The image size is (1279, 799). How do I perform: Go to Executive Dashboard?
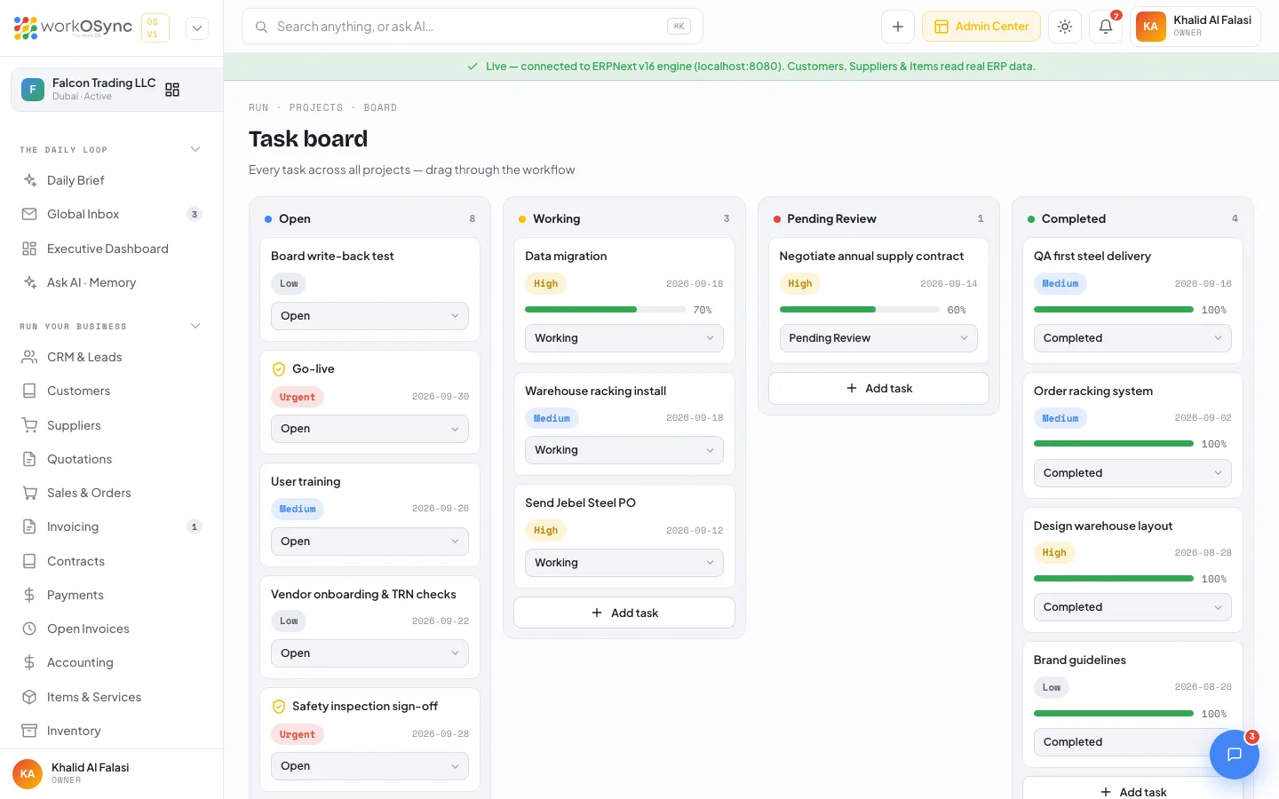[x=111, y=249]
